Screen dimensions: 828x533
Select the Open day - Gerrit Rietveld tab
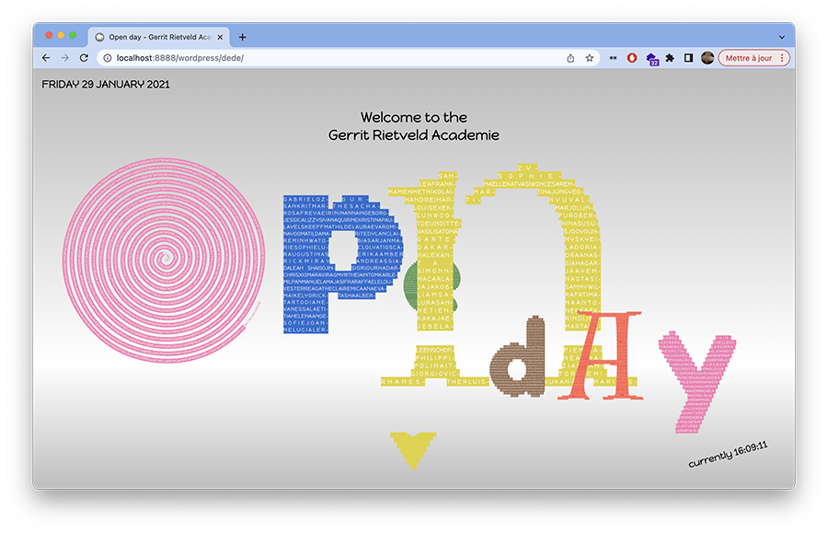[x=159, y=37]
